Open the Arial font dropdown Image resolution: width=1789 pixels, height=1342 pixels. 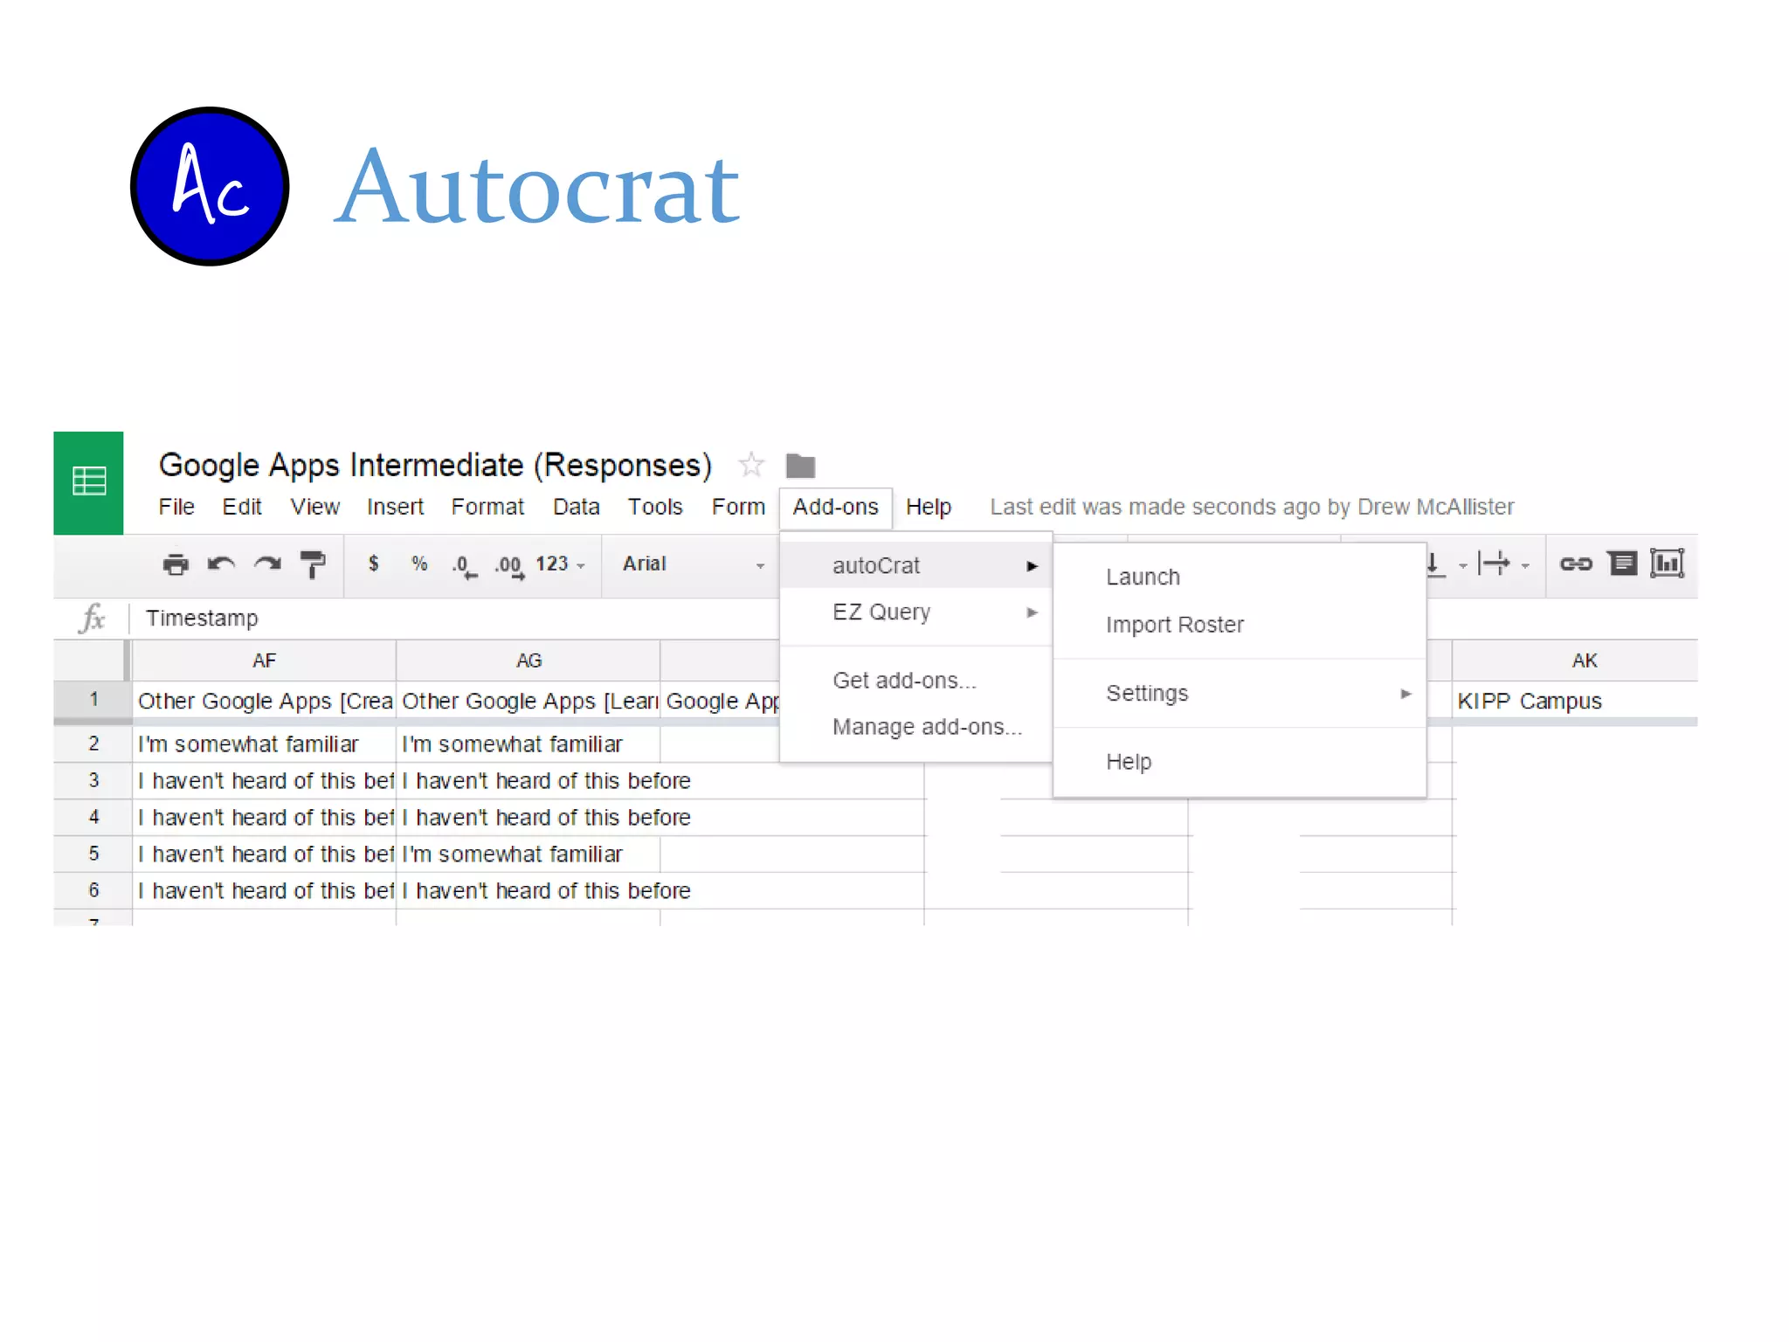(694, 564)
